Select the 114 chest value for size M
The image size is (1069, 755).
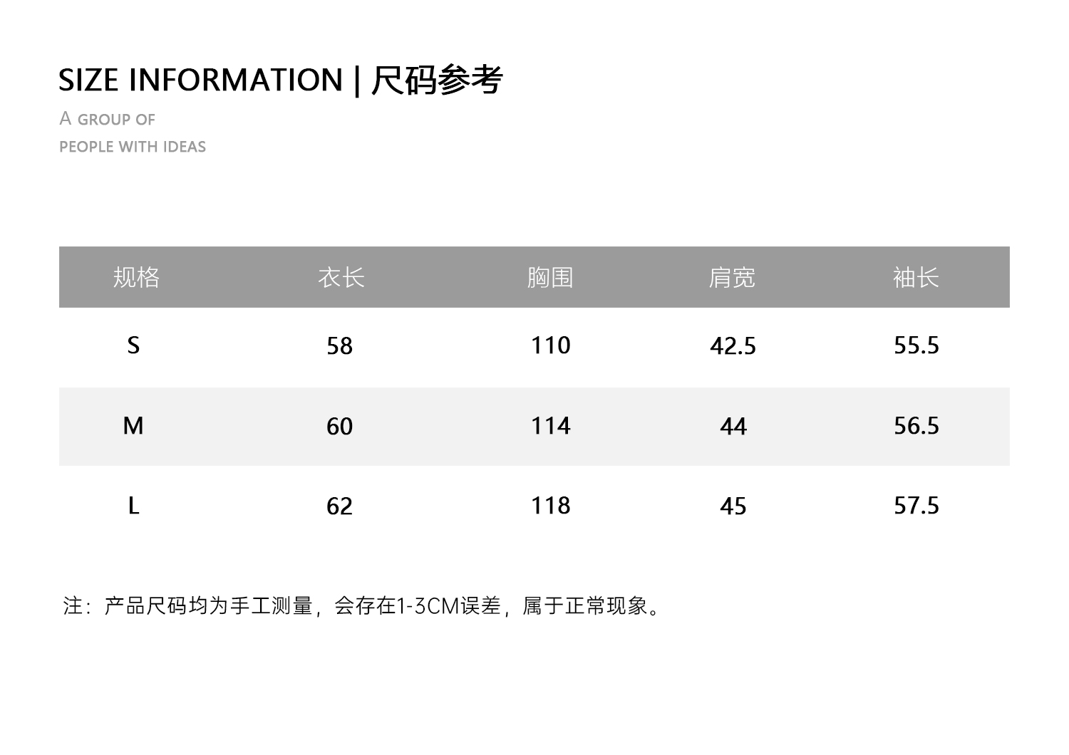click(550, 426)
